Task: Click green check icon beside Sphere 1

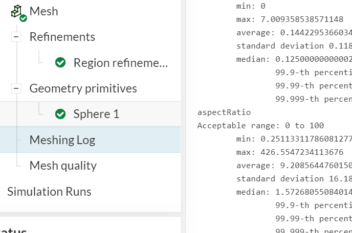Action: [60, 114]
